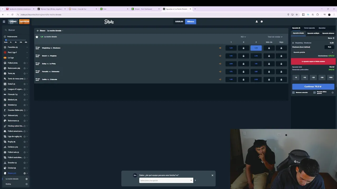Open the Total de rondas dropdown
The width and height of the screenshot is (337, 189).
[x=275, y=37]
